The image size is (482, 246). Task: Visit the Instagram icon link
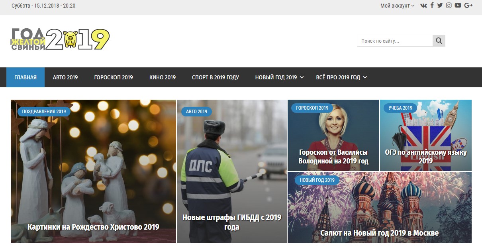[449, 6]
